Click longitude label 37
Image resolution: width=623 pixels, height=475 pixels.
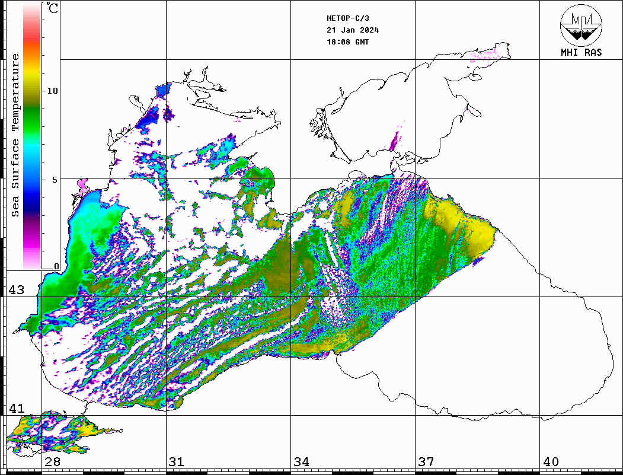point(426,461)
